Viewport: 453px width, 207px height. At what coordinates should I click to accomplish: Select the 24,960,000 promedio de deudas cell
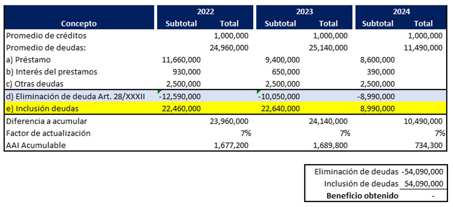click(229, 48)
